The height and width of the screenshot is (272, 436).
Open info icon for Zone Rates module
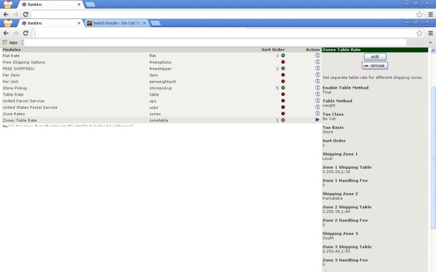[318, 114]
